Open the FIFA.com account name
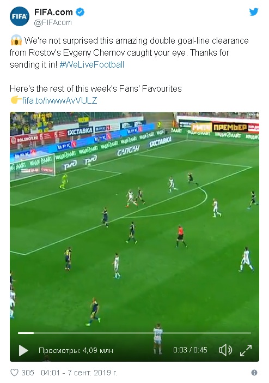The image size is (269, 383). pos(53,12)
